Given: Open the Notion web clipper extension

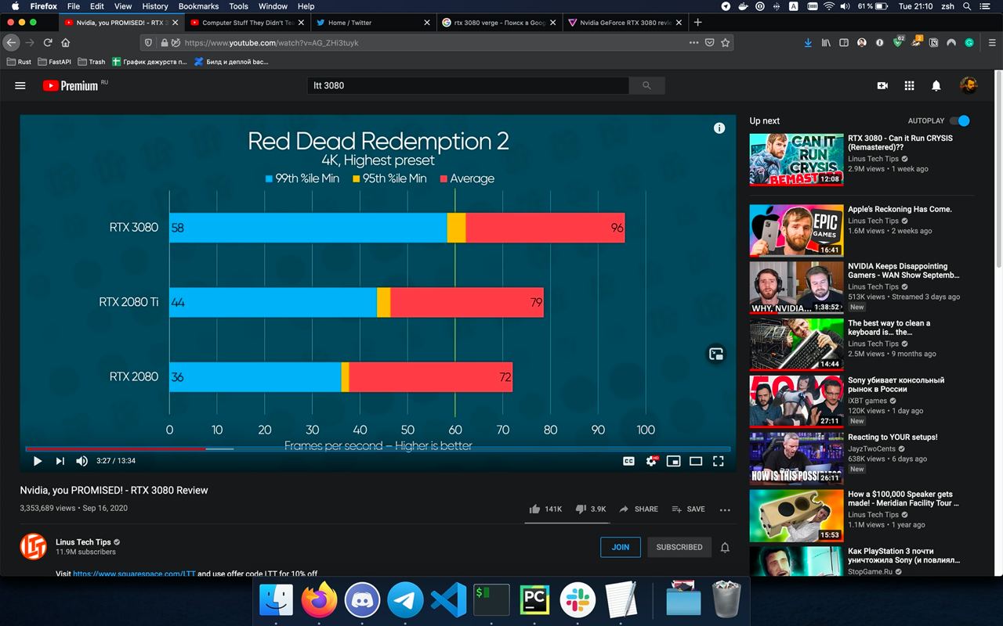Looking at the screenshot, I should [x=933, y=42].
